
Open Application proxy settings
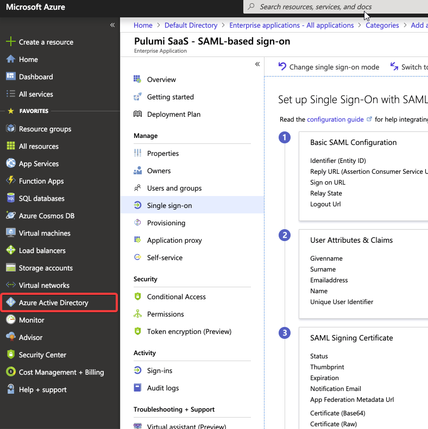coord(192,240)
